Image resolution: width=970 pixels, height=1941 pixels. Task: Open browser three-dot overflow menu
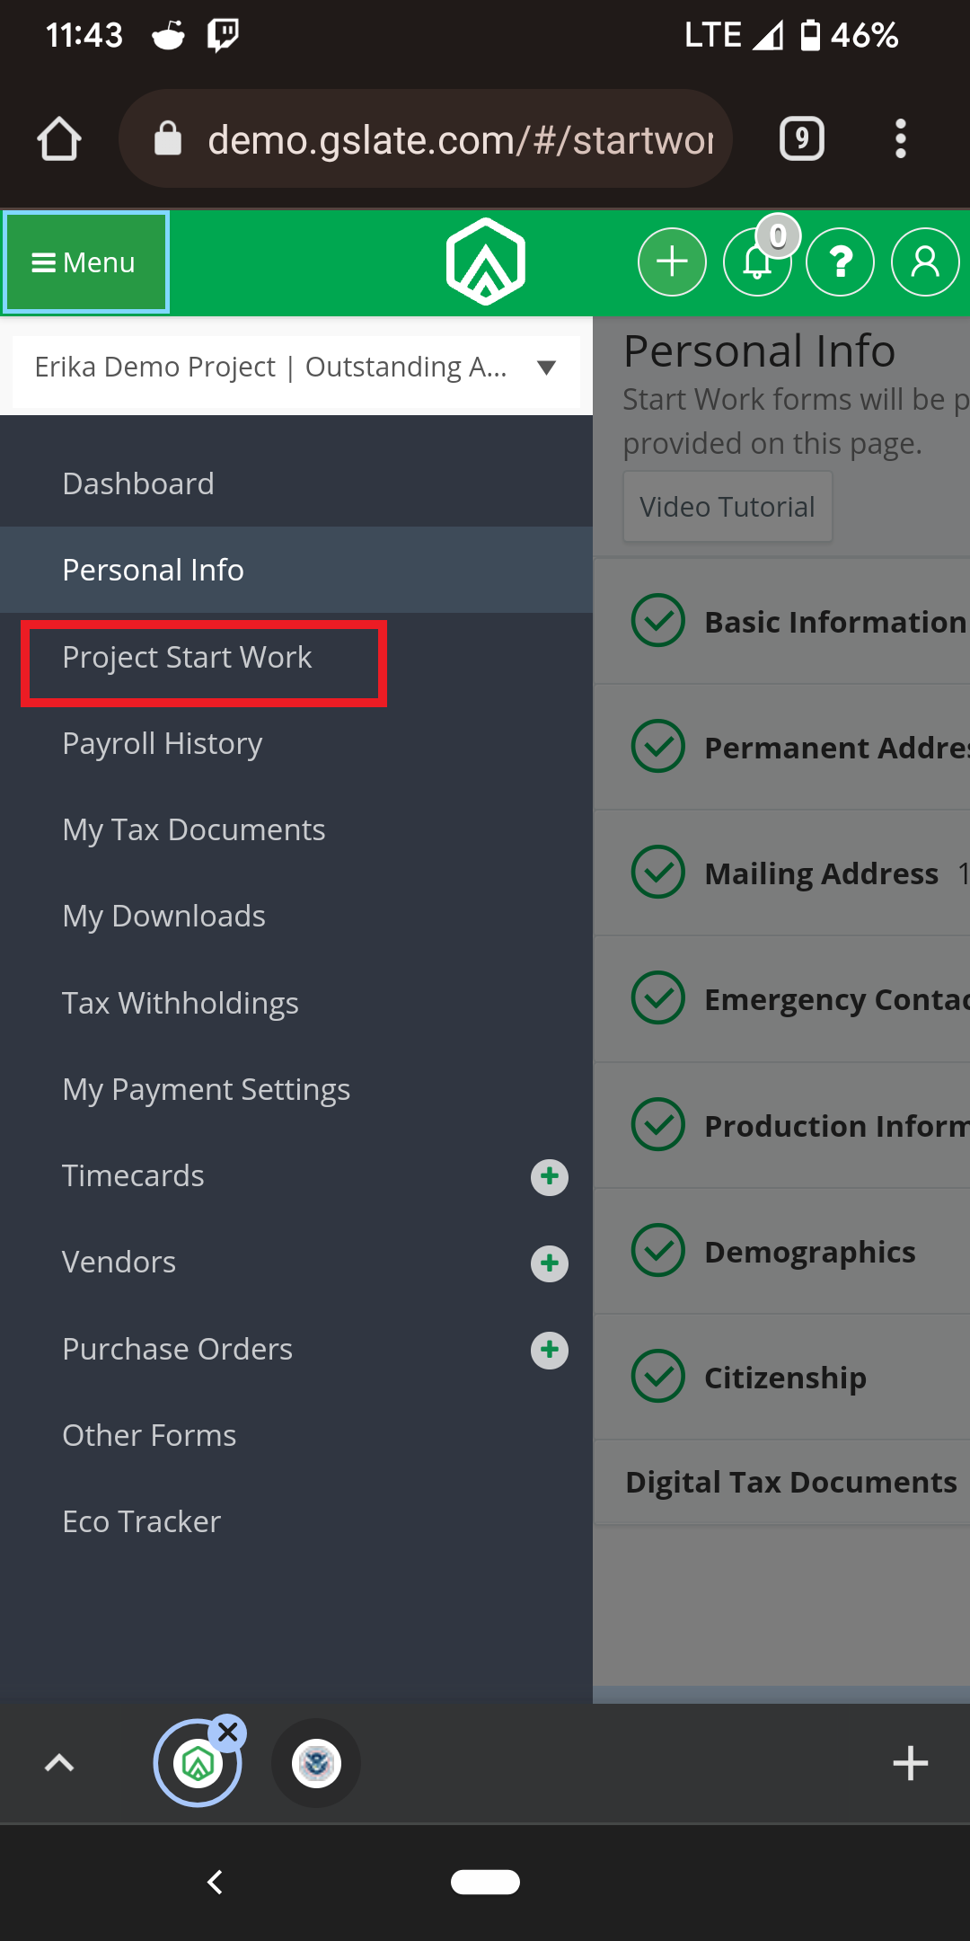tap(901, 138)
